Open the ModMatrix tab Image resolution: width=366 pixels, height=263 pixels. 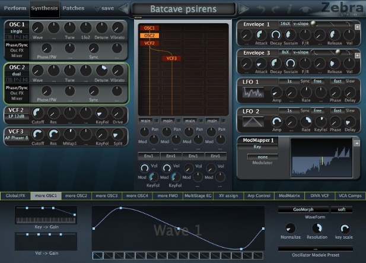pos(290,195)
